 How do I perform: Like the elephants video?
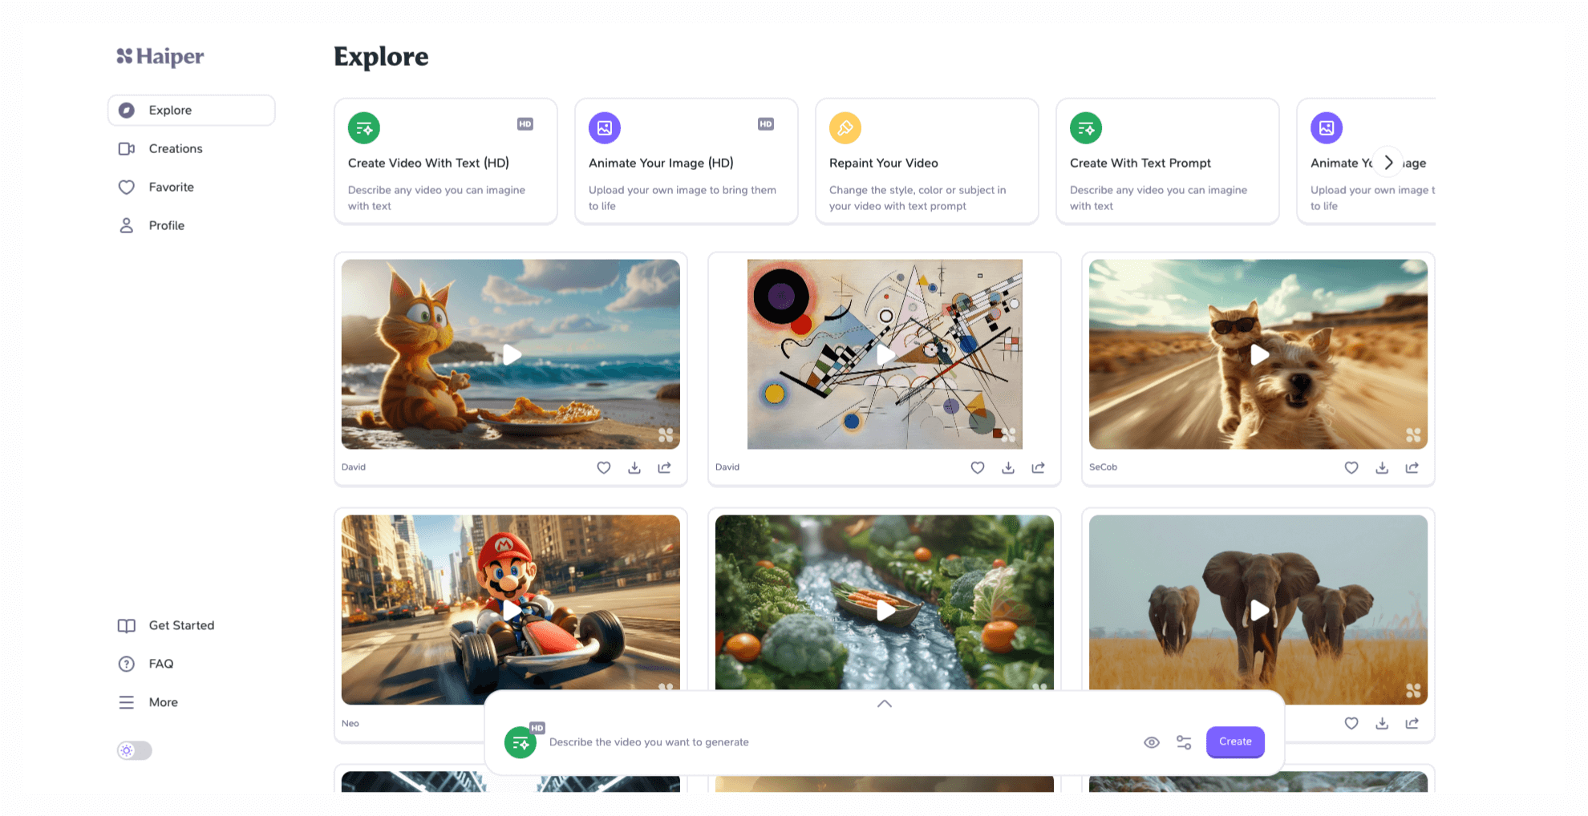(1351, 723)
